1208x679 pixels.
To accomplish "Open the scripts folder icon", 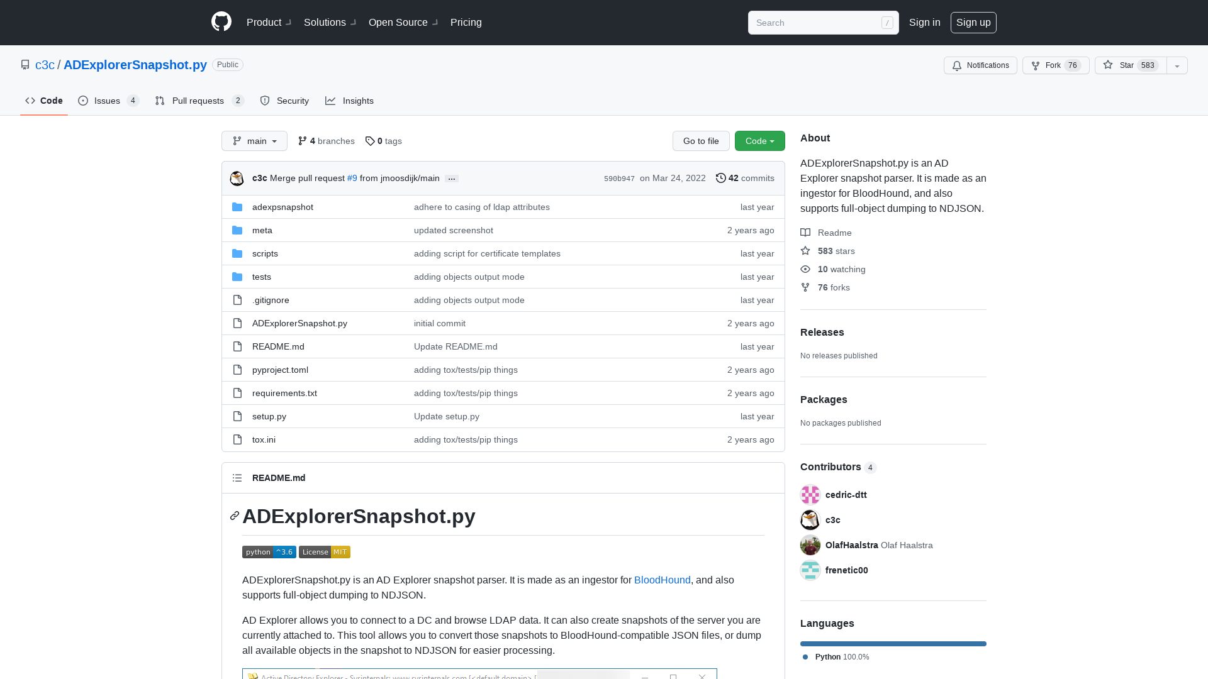I will click(237, 253).
